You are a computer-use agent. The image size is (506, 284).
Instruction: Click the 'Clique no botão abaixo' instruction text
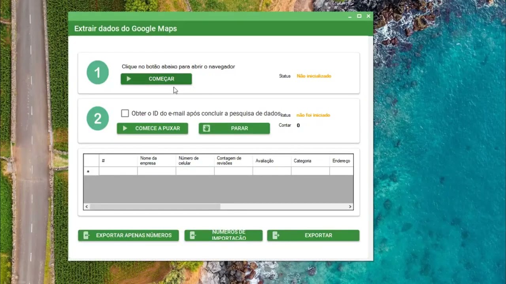(178, 67)
